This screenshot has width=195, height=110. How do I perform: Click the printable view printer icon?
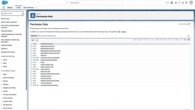pos(189,36)
